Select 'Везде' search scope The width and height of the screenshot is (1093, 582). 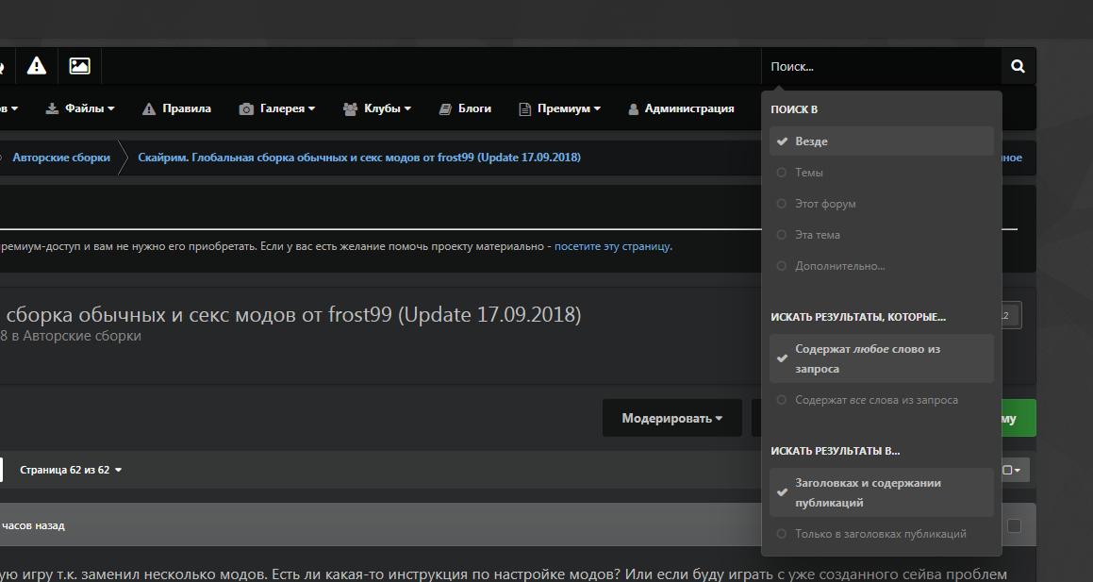coord(811,141)
